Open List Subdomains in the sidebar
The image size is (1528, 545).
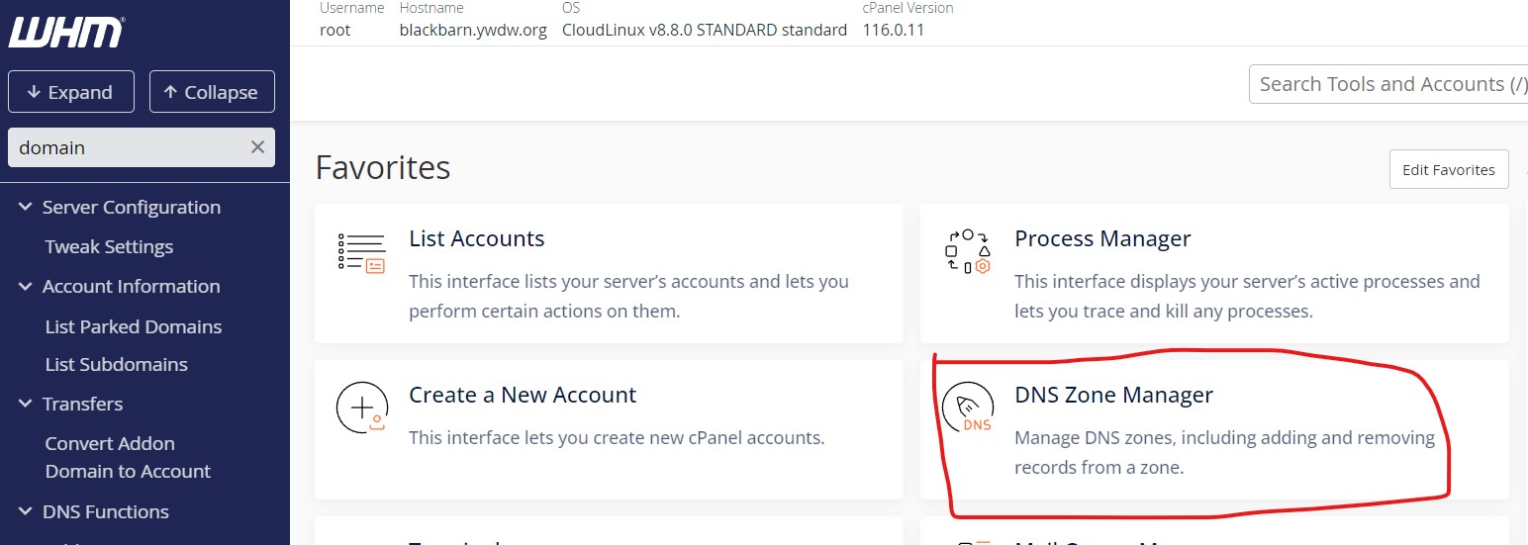[x=116, y=364]
